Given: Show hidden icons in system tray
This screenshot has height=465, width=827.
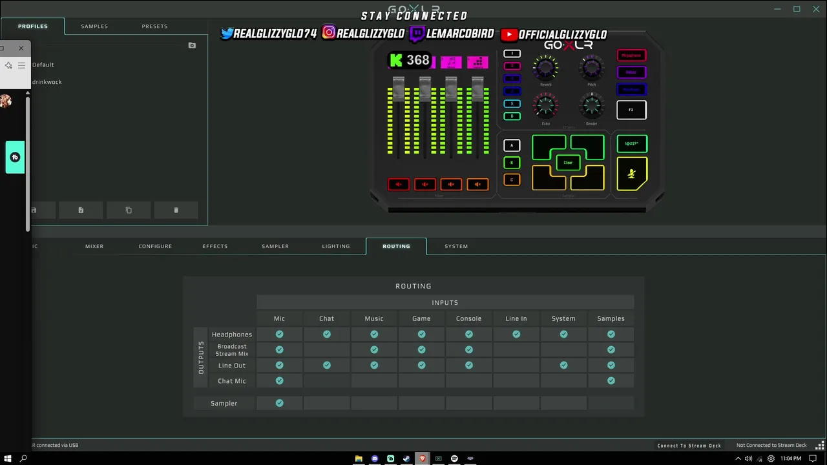Looking at the screenshot, I should tap(738, 459).
